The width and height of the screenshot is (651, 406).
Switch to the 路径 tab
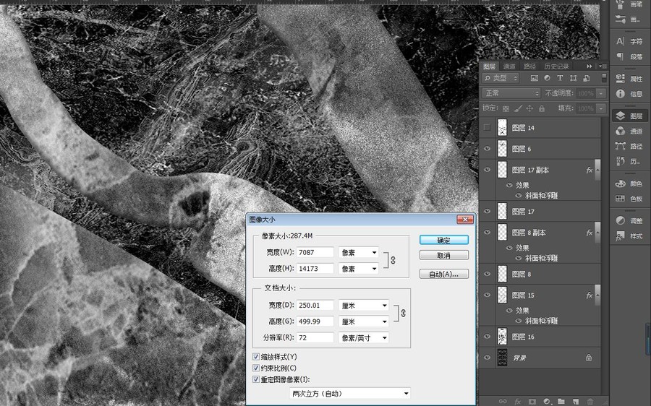tap(529, 66)
